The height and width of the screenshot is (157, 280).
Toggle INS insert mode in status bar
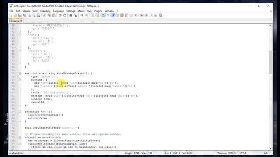266,153
